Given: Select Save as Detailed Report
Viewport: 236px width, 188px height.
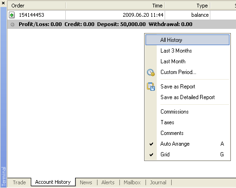Looking at the screenshot, I should coord(187,97).
